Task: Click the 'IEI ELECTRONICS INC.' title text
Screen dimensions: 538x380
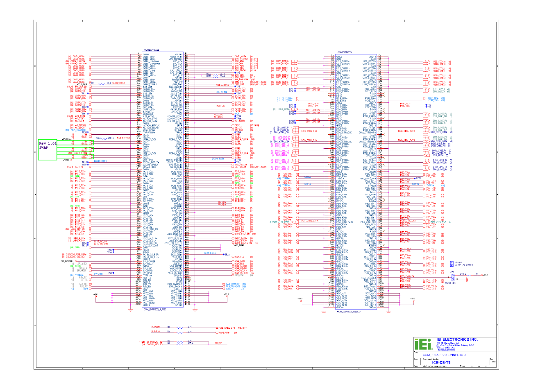Action: coord(457,339)
